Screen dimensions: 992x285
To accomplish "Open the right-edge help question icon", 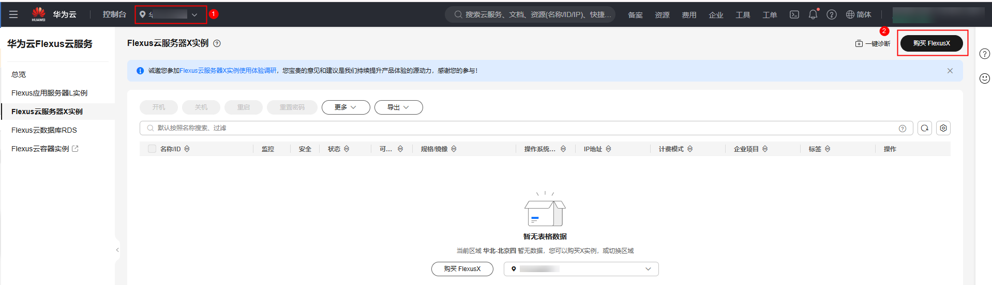I will pyautogui.click(x=985, y=54).
